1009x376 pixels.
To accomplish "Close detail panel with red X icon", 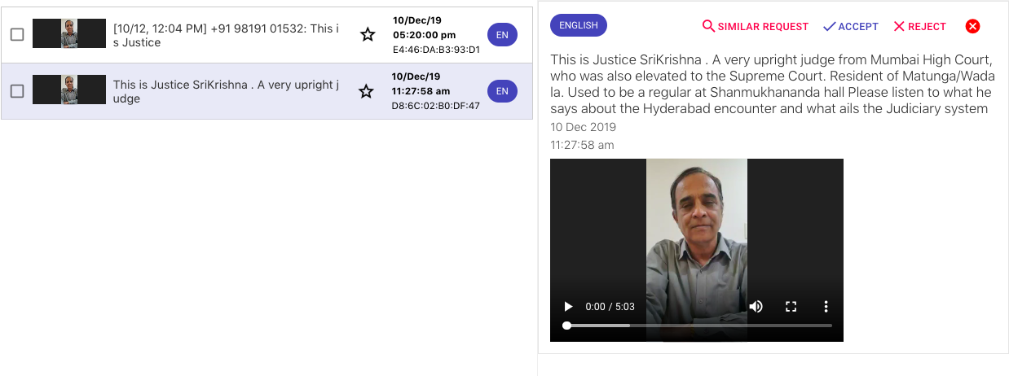I will pos(972,26).
